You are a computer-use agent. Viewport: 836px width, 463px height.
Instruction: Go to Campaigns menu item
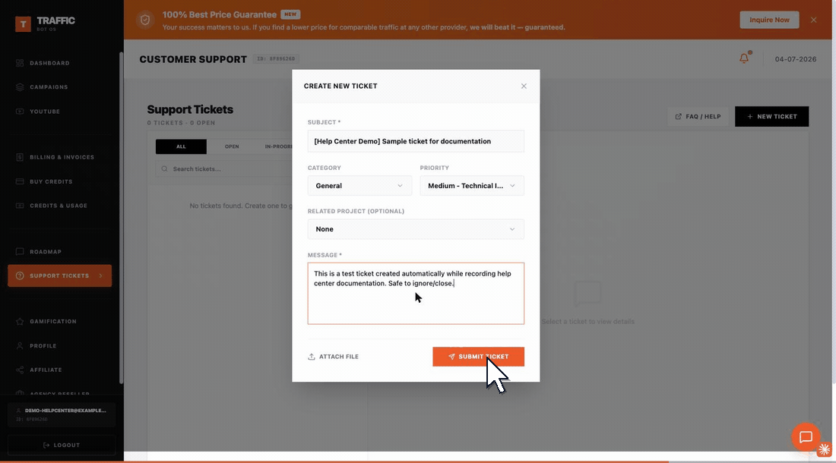[x=49, y=87]
